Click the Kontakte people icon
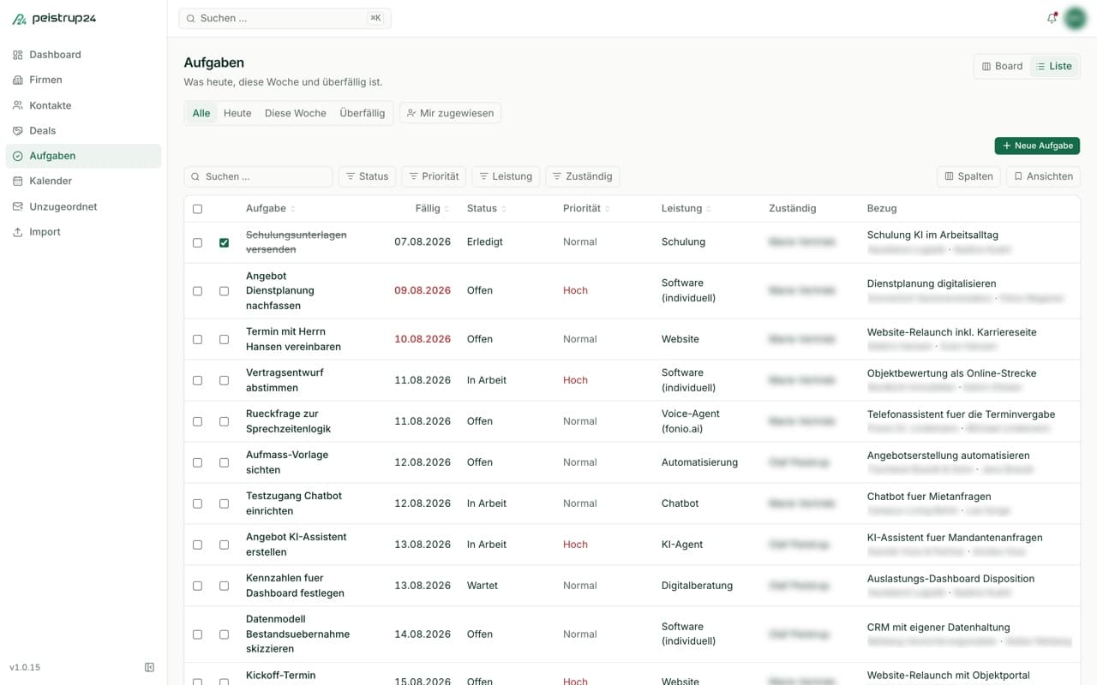This screenshot has height=685, width=1097. (18, 105)
